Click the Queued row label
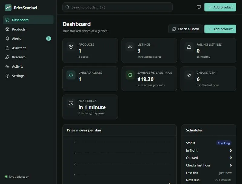Image resolution: width=242 pixels, height=184 pixels. click(192, 158)
